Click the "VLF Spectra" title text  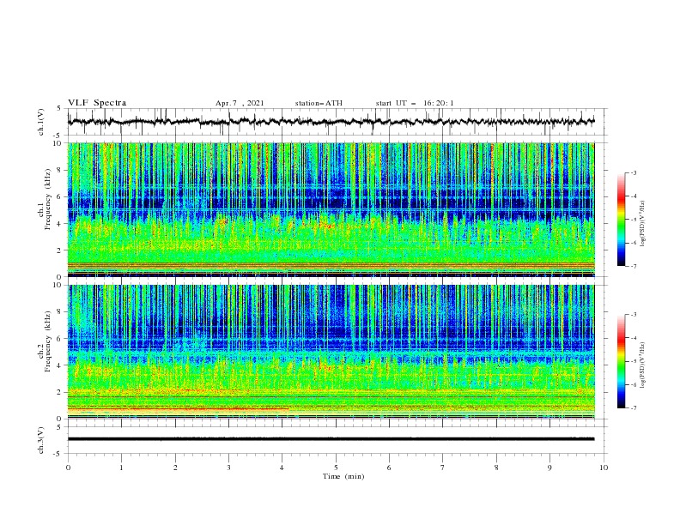point(97,103)
